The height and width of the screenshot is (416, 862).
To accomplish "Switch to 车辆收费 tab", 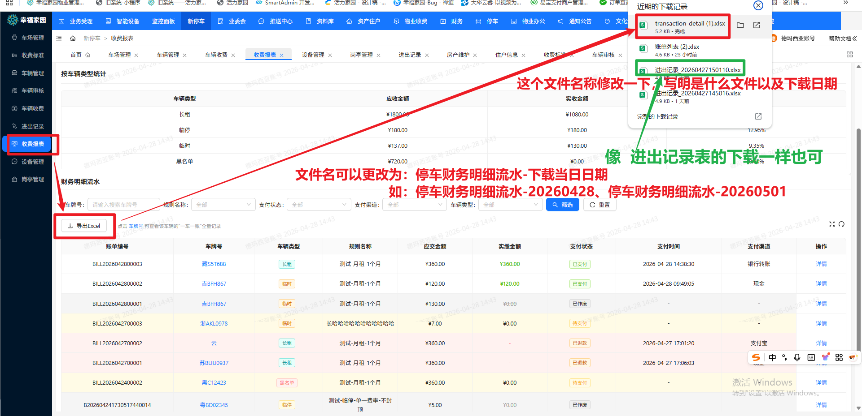I will pos(216,55).
